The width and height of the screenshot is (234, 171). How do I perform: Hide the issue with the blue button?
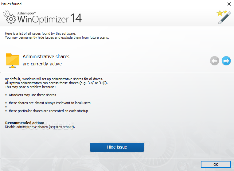click(117, 147)
